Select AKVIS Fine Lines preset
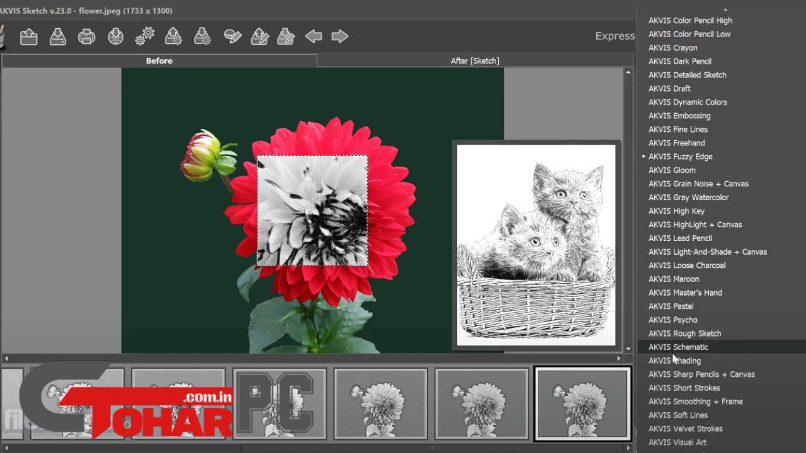 click(678, 130)
